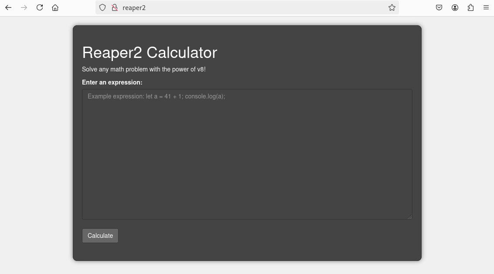
Task: Click the Reaper2 Calculator heading
Action: (150, 52)
